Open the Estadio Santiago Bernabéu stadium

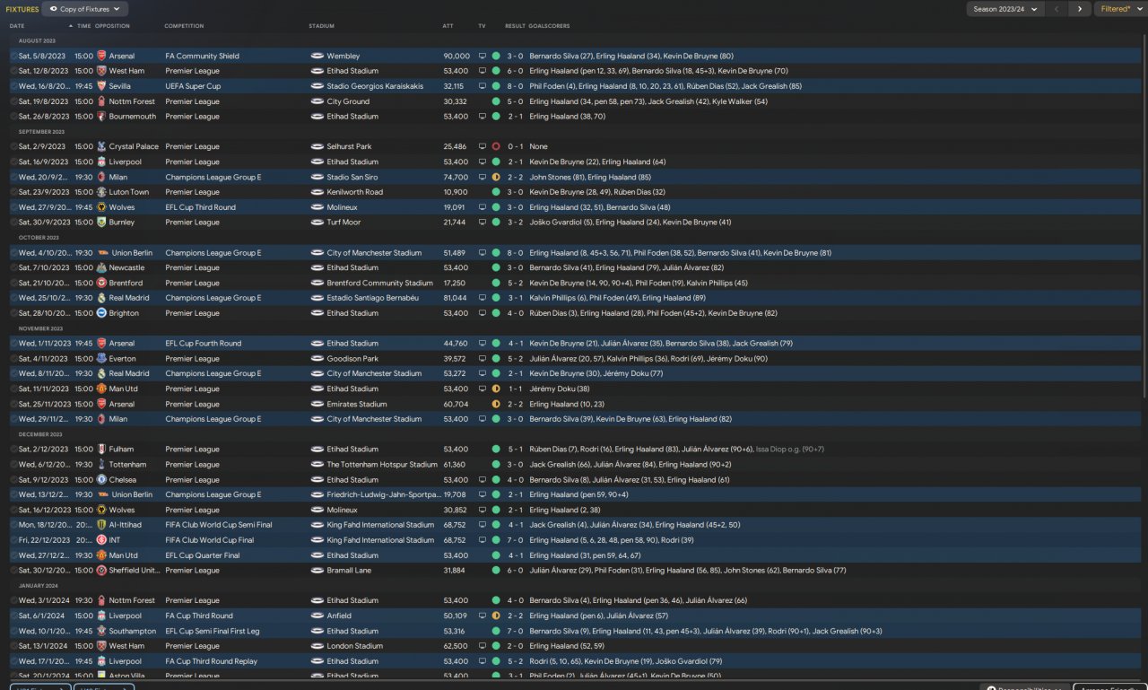(371, 298)
